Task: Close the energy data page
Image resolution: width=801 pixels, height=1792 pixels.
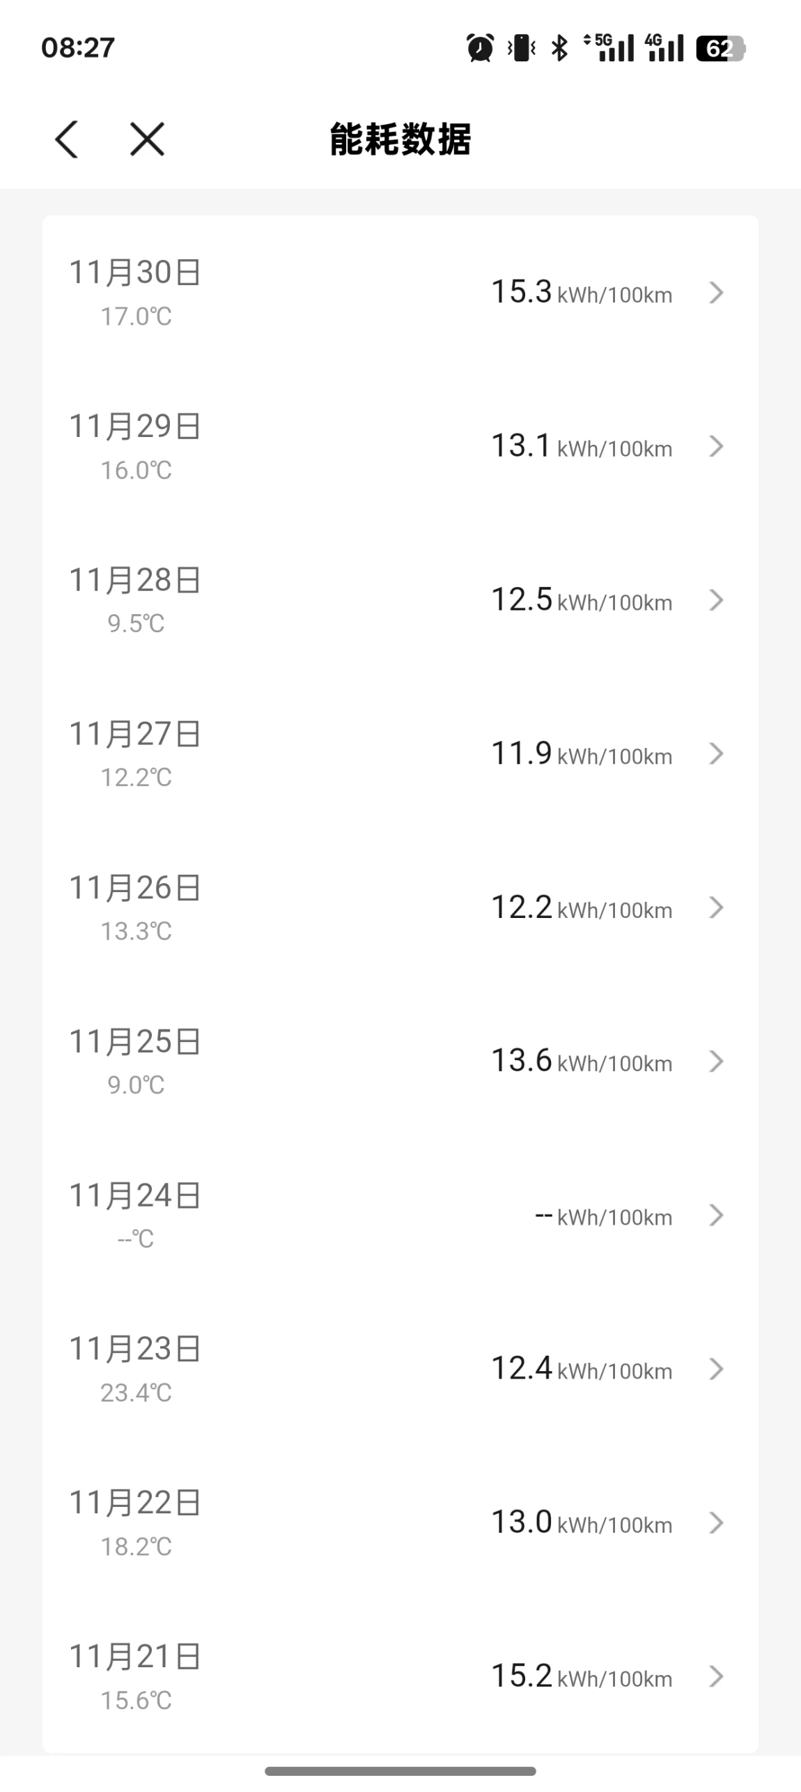Action: pos(147,139)
